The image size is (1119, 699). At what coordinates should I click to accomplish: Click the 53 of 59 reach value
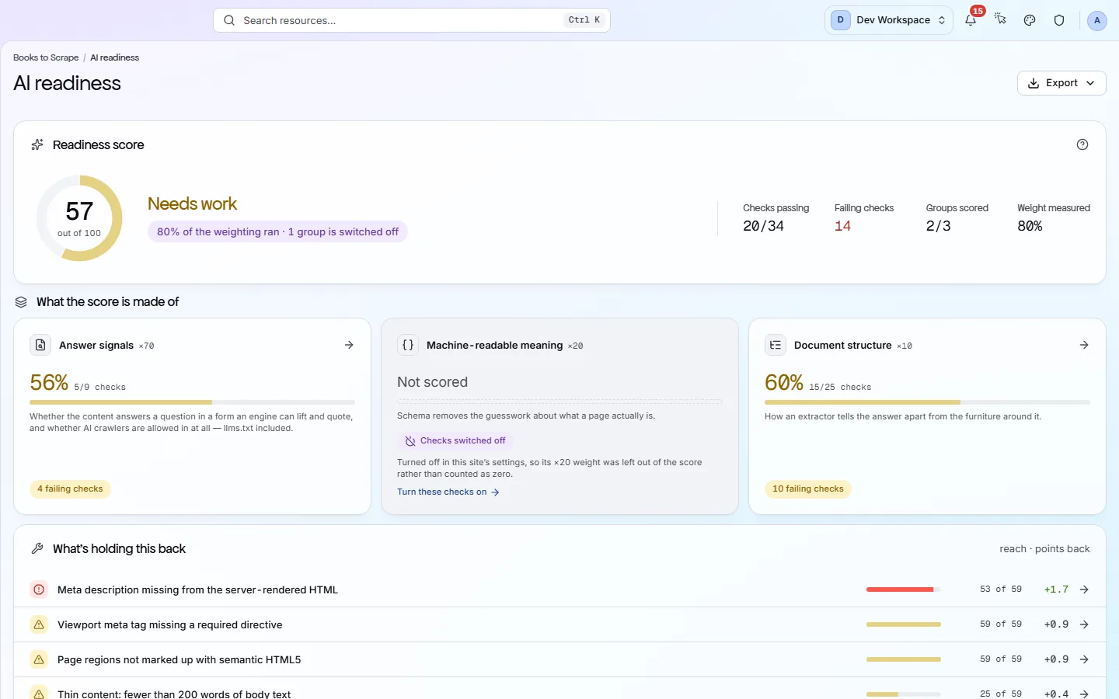pyautogui.click(x=1001, y=589)
